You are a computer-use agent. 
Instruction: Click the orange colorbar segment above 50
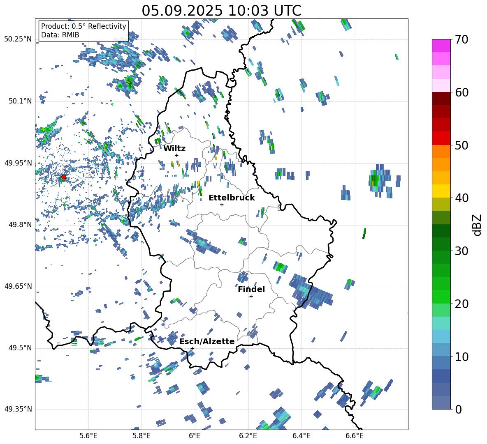441,152
